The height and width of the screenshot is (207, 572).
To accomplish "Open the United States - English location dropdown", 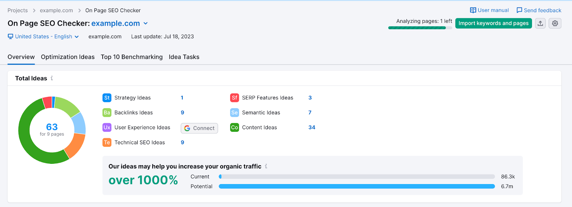I will tap(43, 36).
